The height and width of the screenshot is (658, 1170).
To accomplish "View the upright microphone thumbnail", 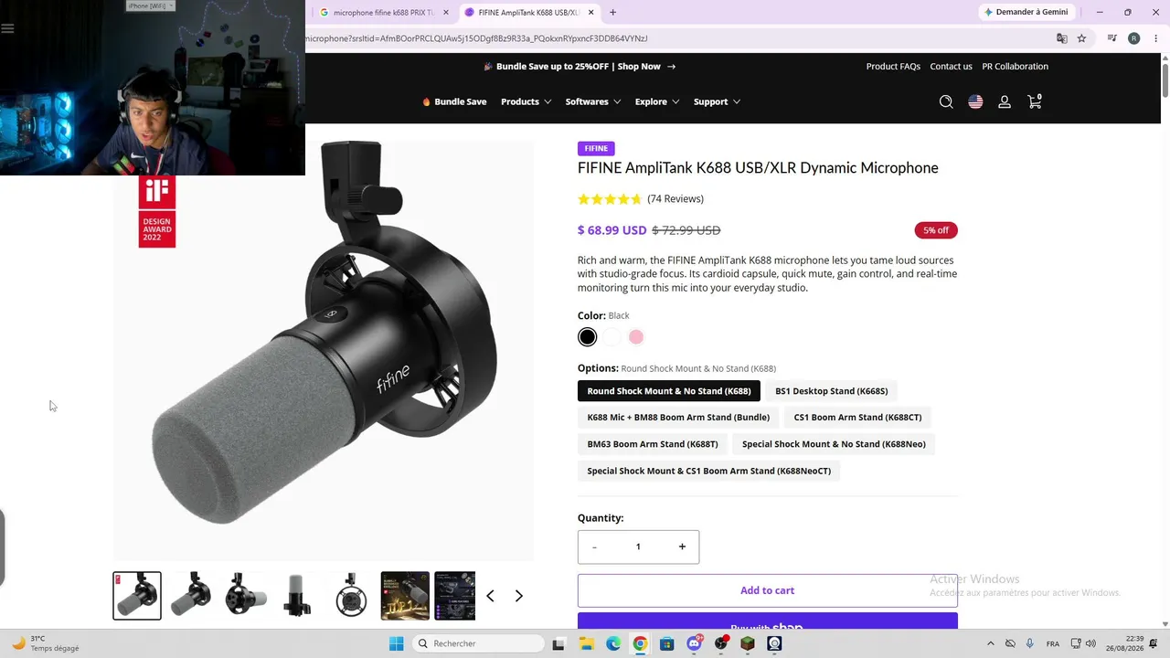I will click(298, 596).
